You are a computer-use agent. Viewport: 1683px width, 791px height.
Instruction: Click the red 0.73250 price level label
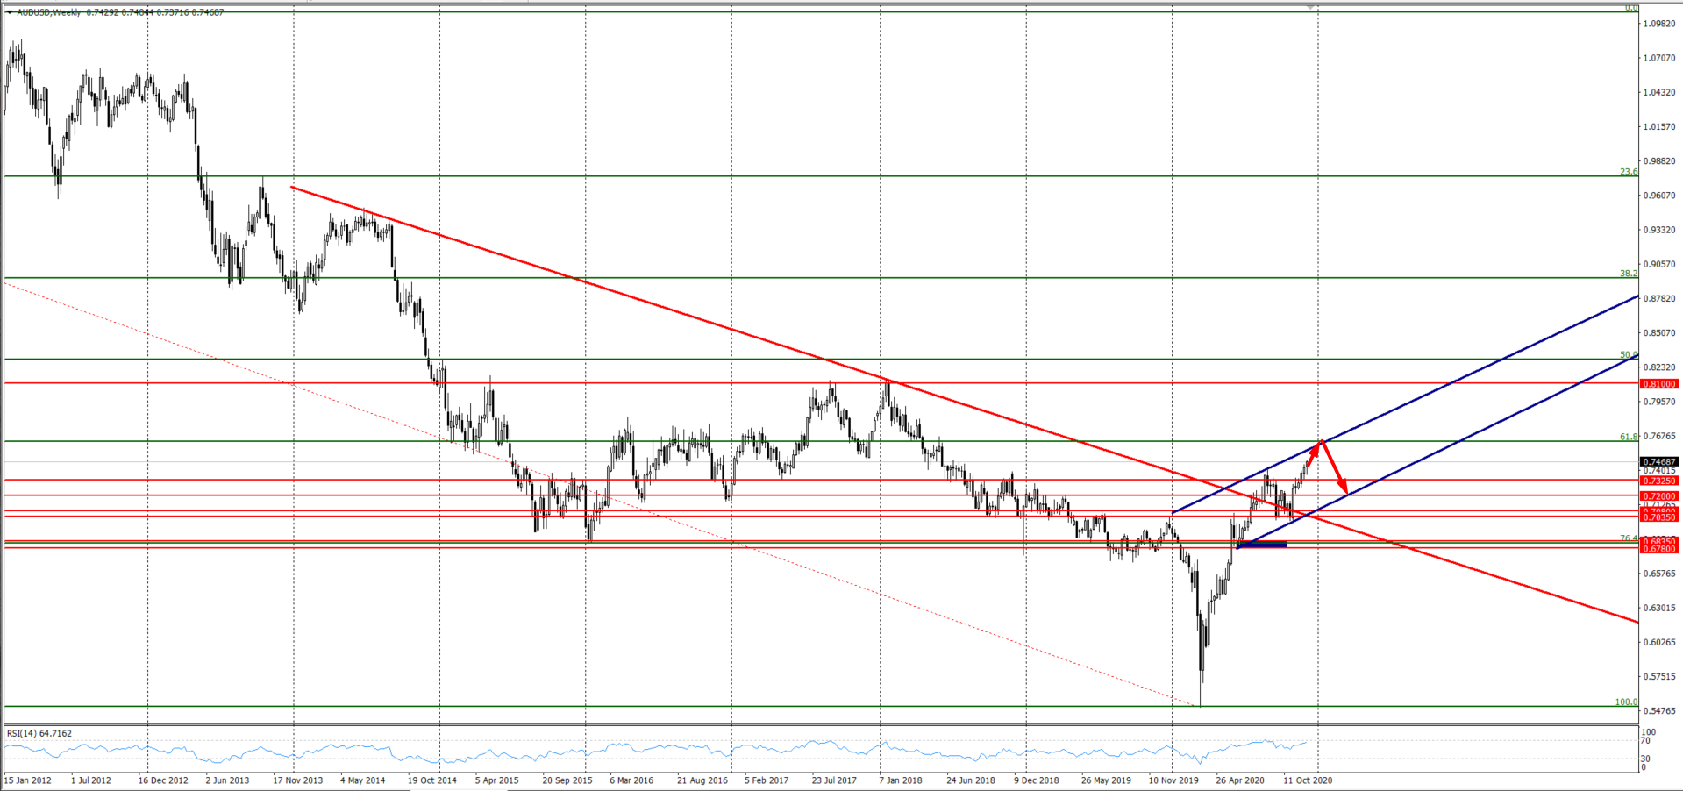[x=1658, y=481]
